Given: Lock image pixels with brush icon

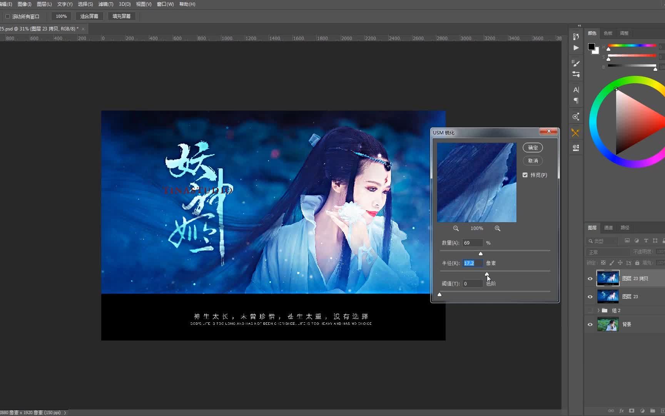Looking at the screenshot, I should click(612, 263).
